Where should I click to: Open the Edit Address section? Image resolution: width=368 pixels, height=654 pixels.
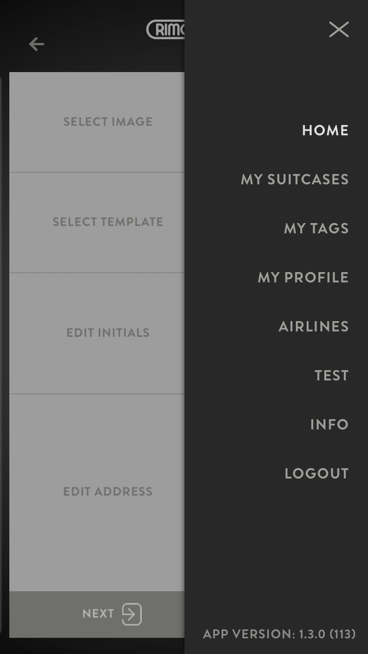coord(97,492)
